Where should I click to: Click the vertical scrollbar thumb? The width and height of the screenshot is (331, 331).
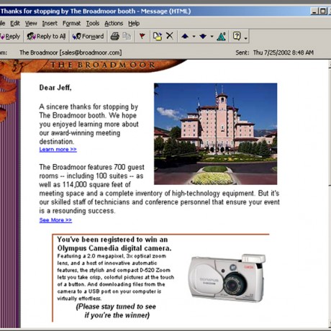(x=330, y=127)
